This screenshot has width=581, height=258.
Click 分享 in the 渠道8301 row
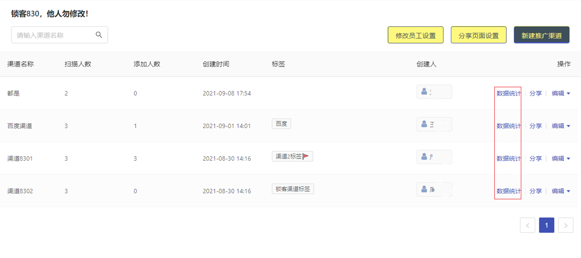click(535, 159)
